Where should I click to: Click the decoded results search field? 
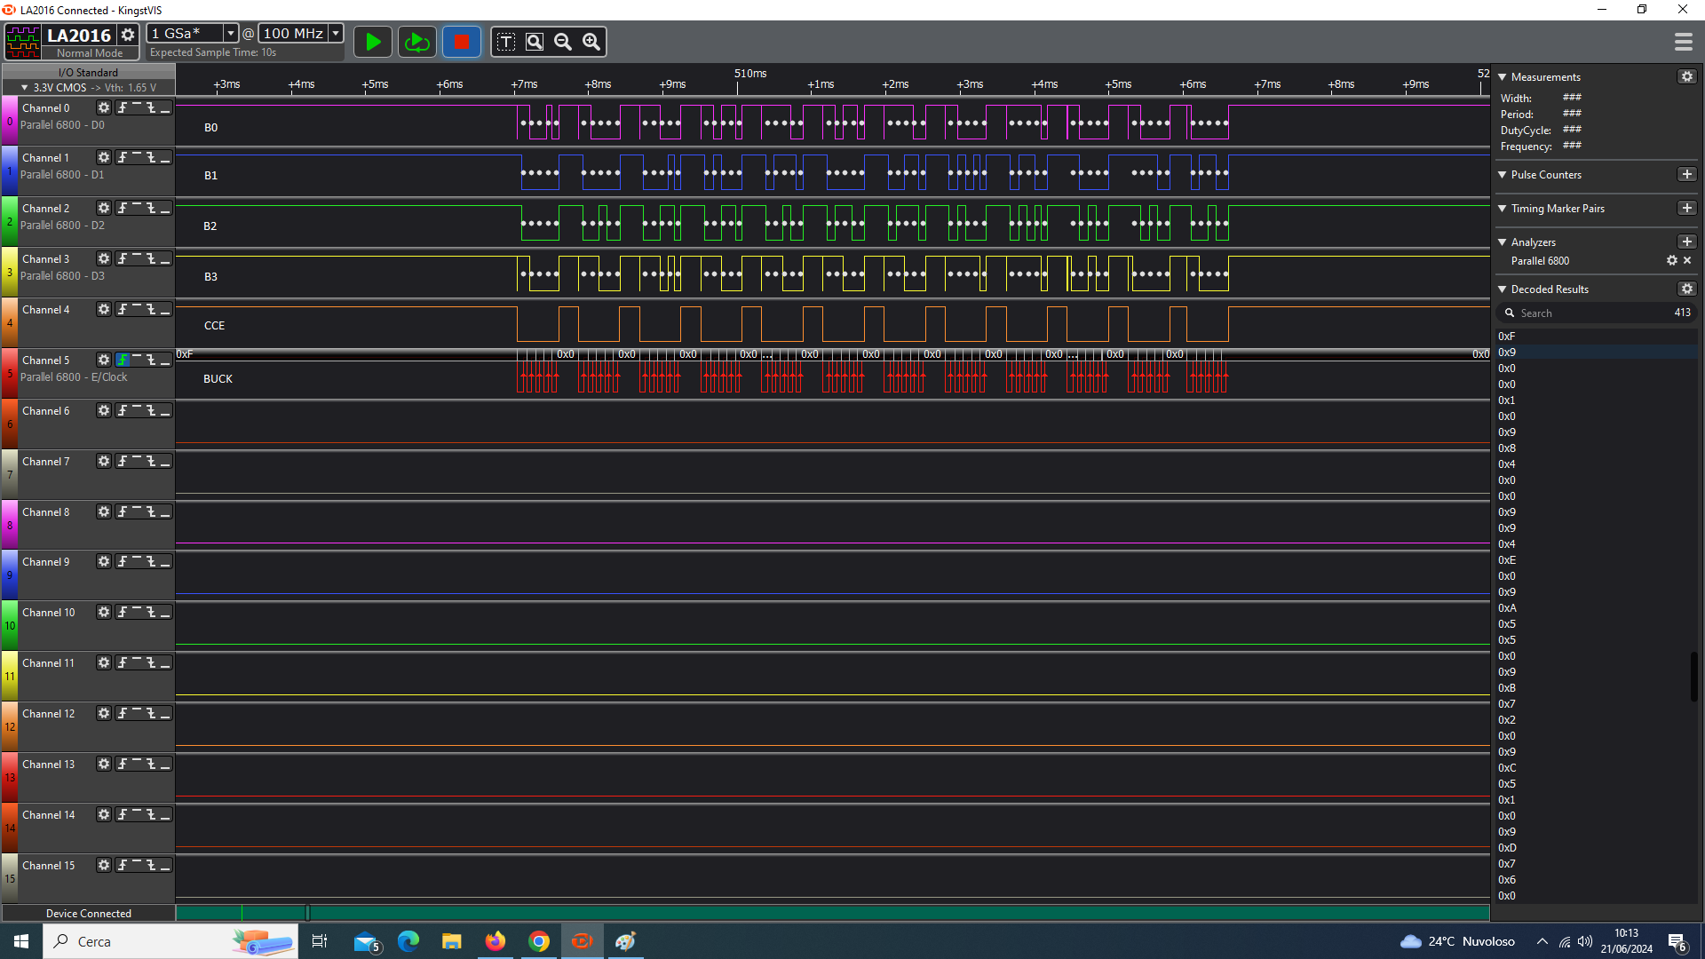[x=1596, y=313]
